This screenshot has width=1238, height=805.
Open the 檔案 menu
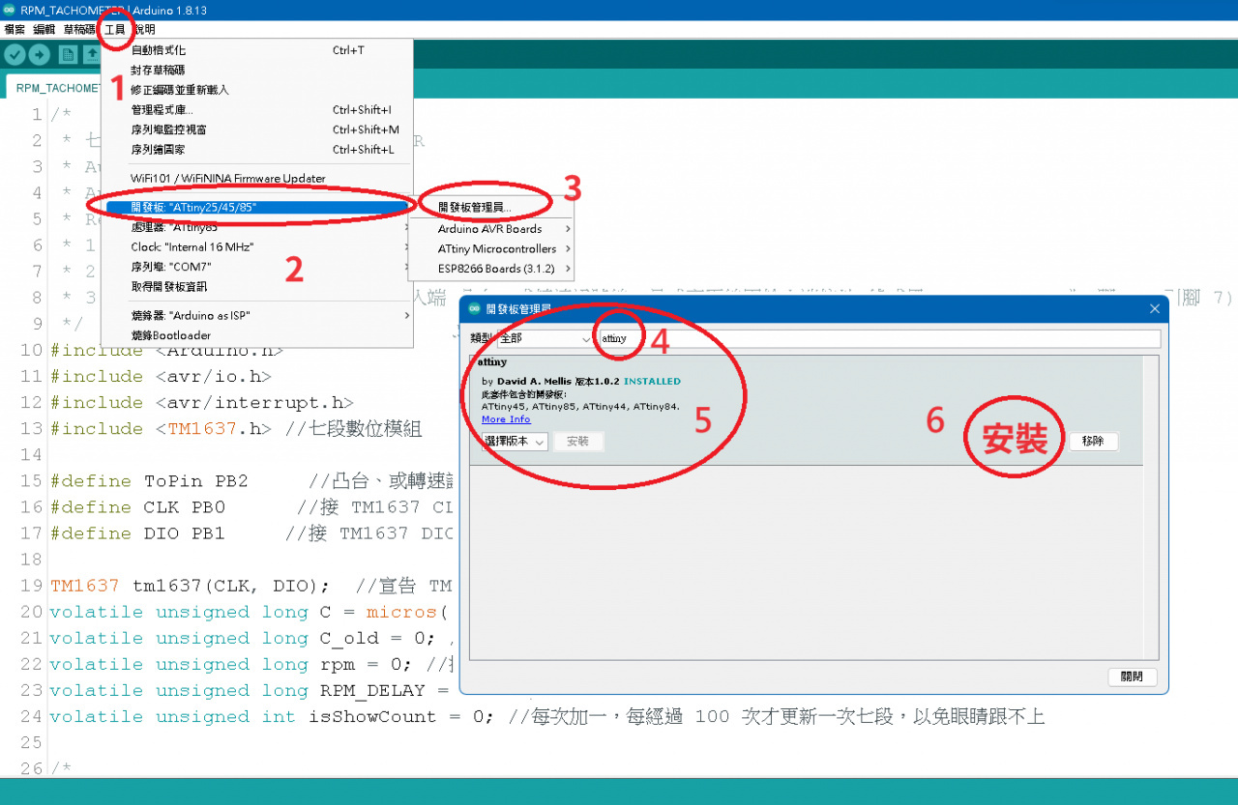[14, 29]
